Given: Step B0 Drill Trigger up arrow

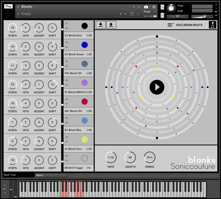Looking at the screenshot, I should click(x=67, y=156).
